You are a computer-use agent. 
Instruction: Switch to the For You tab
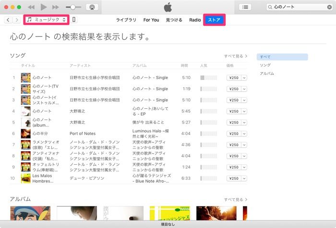151,20
